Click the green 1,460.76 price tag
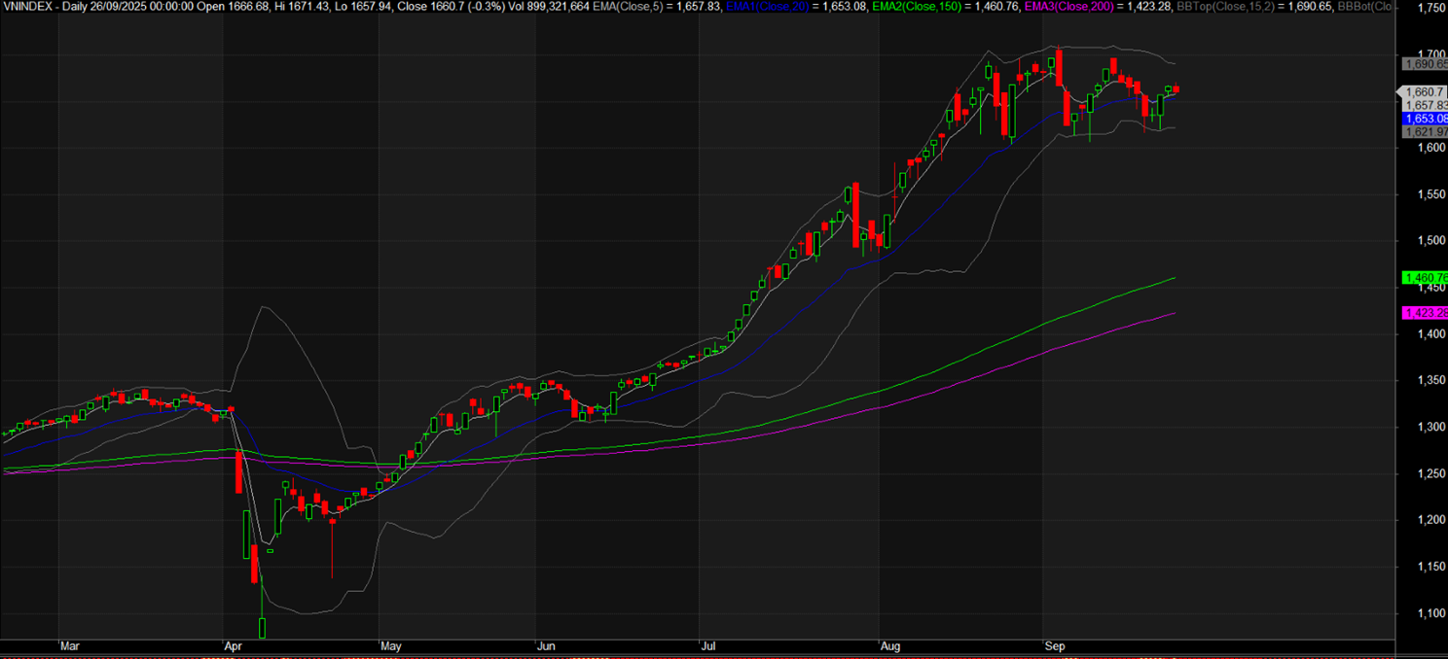Screen dimensions: 1448x659 point(1425,278)
